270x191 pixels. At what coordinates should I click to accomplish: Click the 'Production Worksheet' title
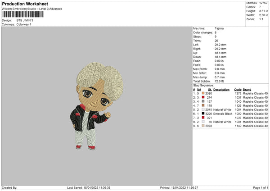25,4
